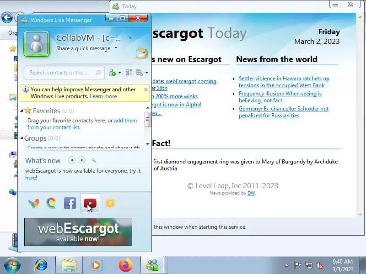The width and height of the screenshot is (366, 274).
Task: Click the profile display picture
Action: [x=37, y=44]
